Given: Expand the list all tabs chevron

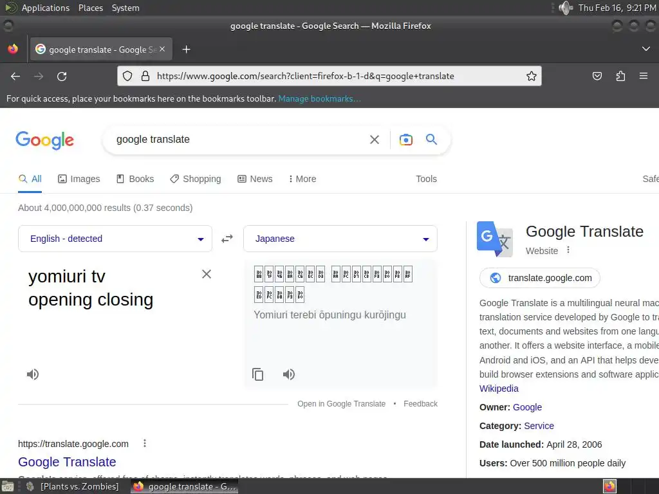Looking at the screenshot, I should click(646, 49).
